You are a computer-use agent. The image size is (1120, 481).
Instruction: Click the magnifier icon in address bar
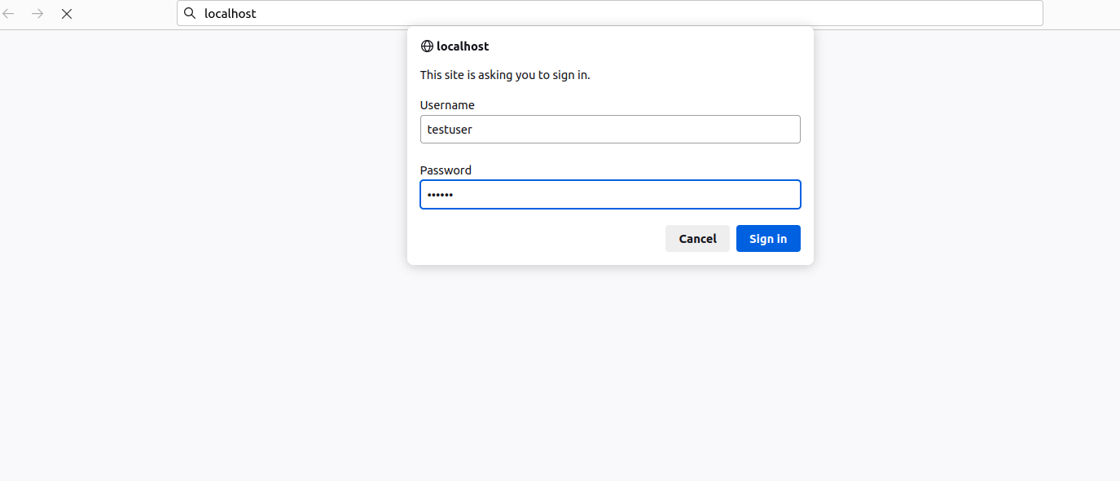coord(190,13)
